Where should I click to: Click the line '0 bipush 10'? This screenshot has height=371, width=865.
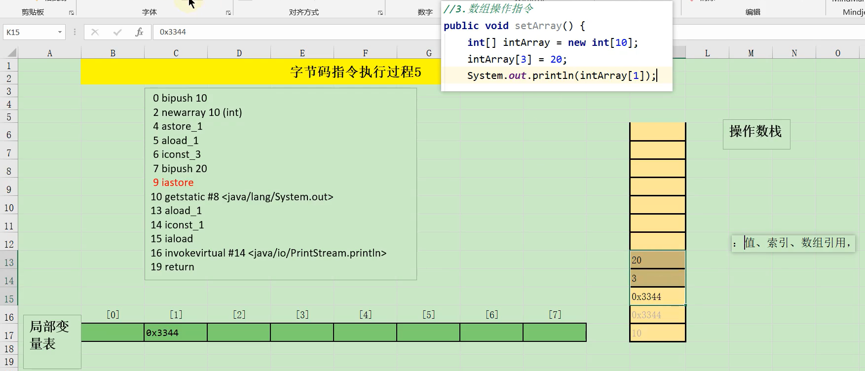pos(180,98)
